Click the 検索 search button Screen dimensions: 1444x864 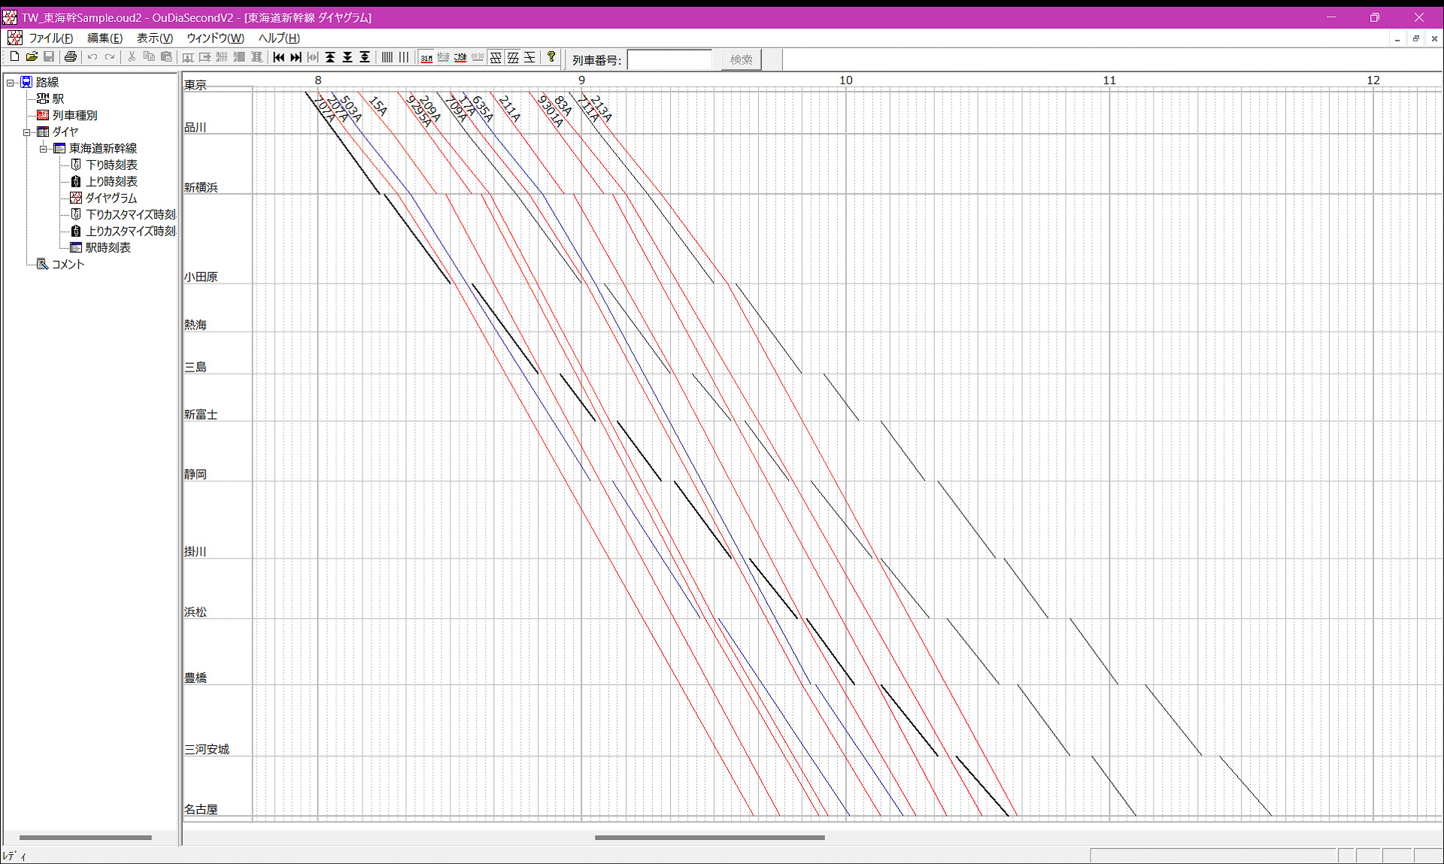click(741, 59)
